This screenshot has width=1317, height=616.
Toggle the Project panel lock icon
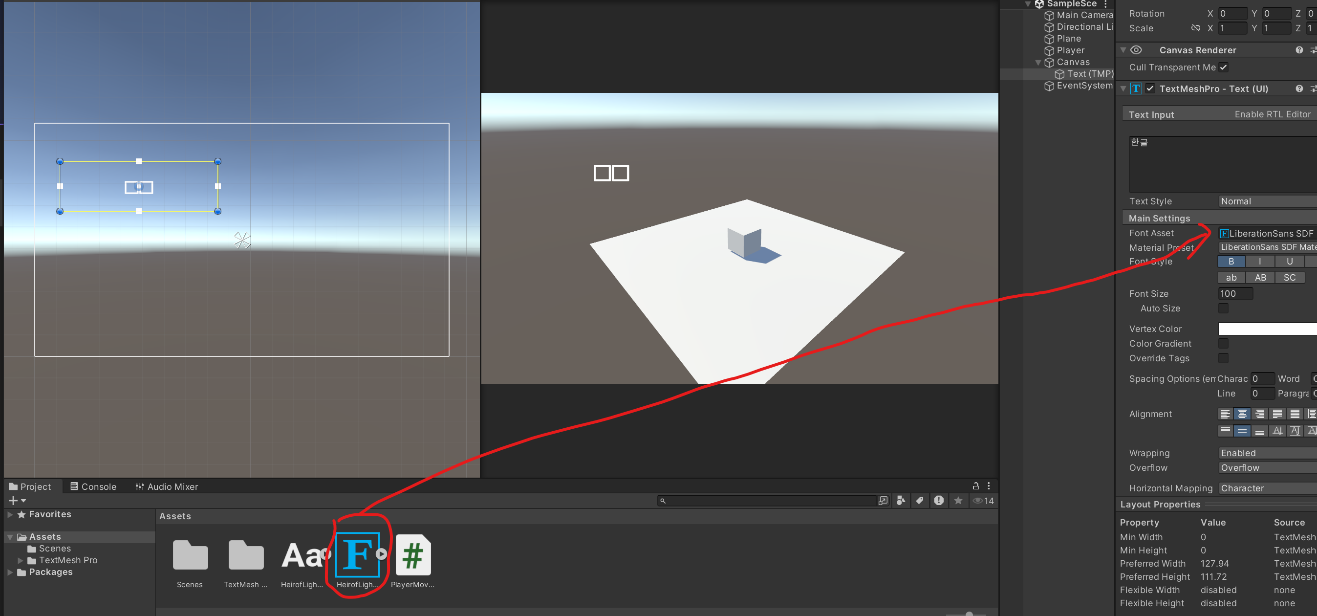[x=975, y=485]
